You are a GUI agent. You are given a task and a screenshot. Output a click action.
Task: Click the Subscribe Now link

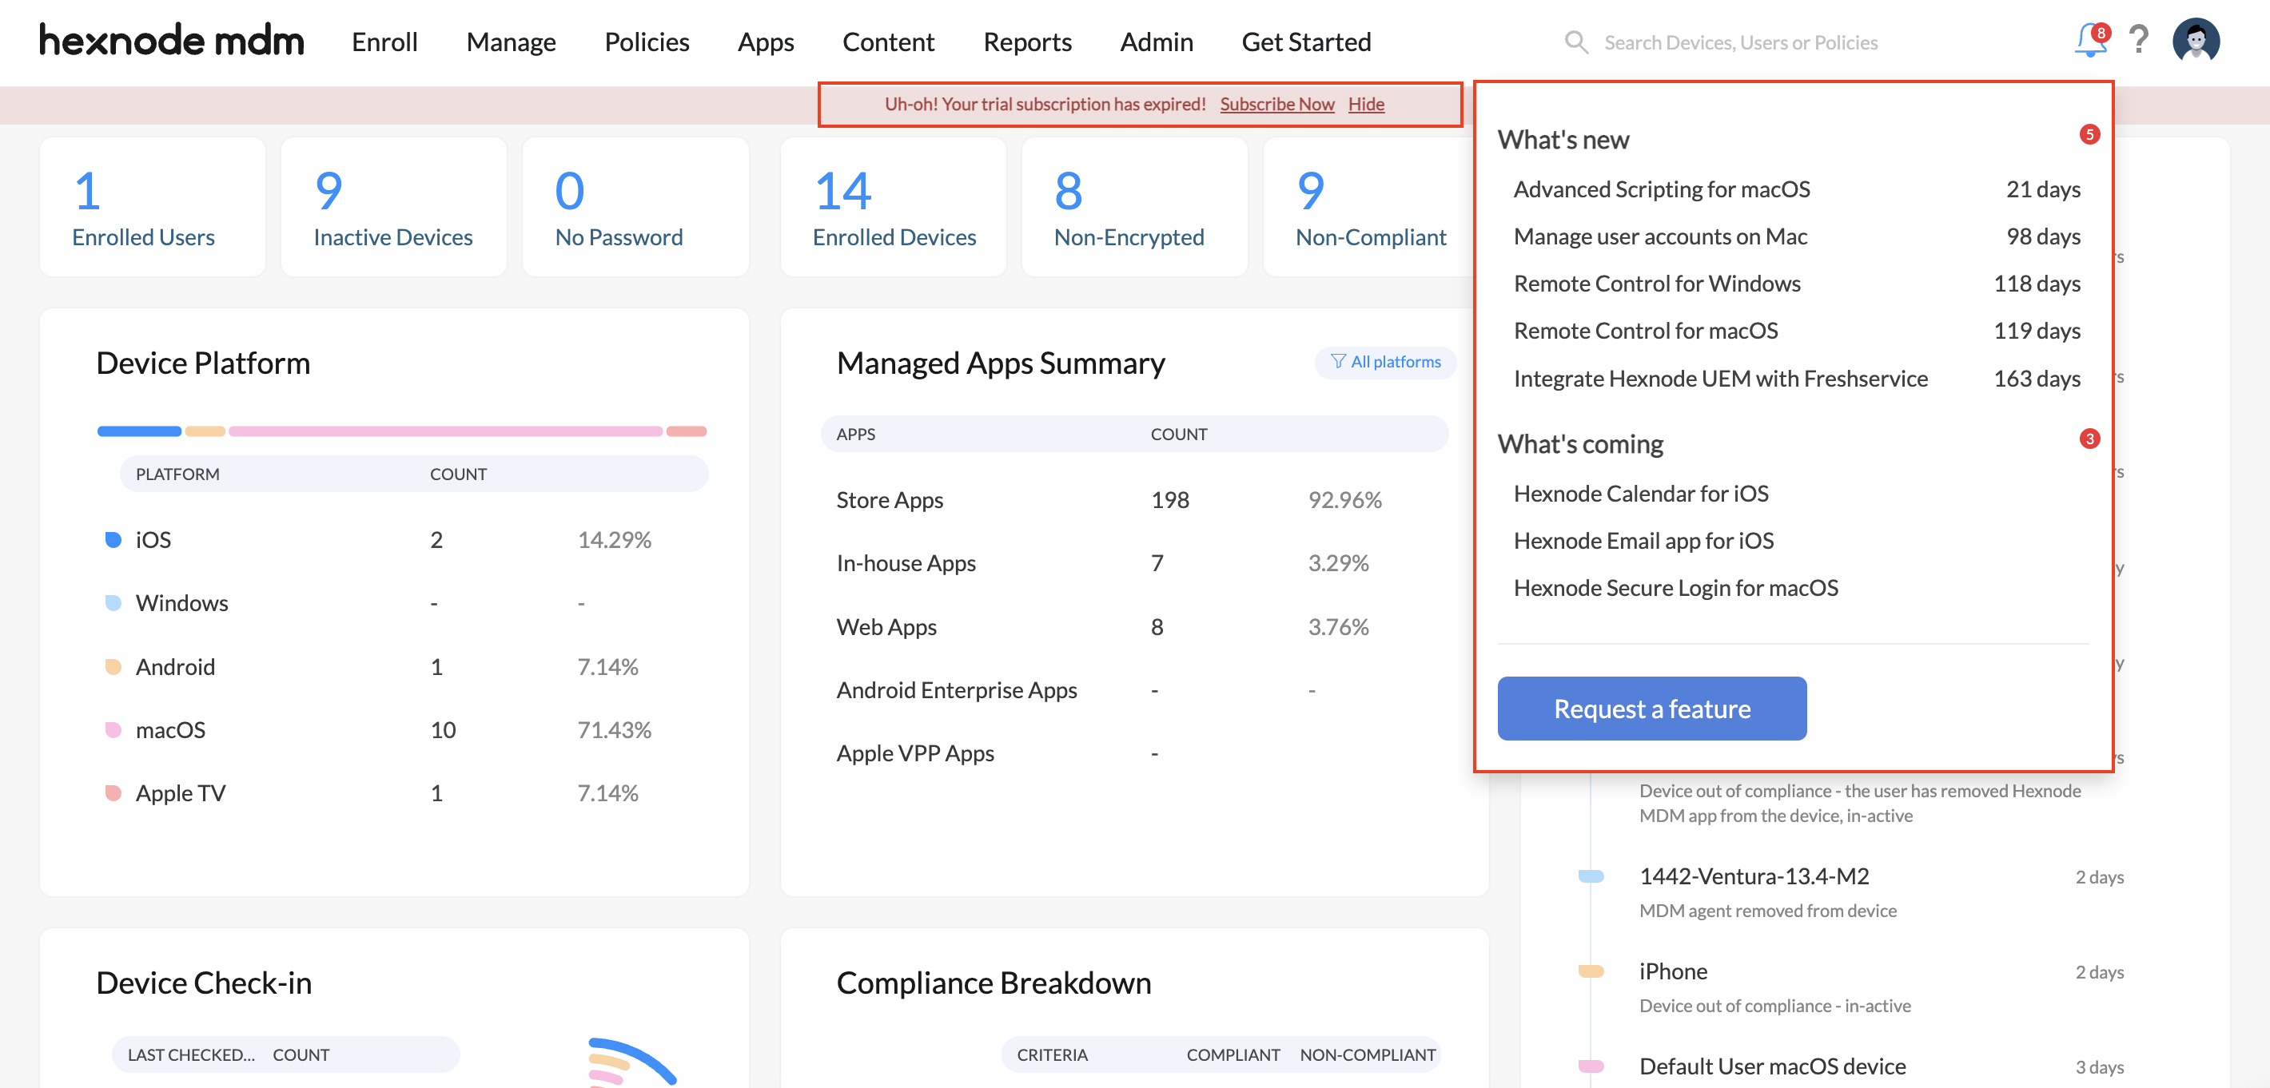(x=1277, y=104)
